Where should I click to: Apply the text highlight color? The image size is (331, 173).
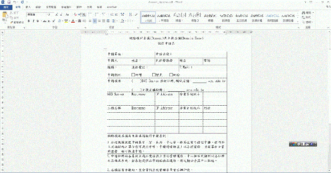[x=66, y=21]
